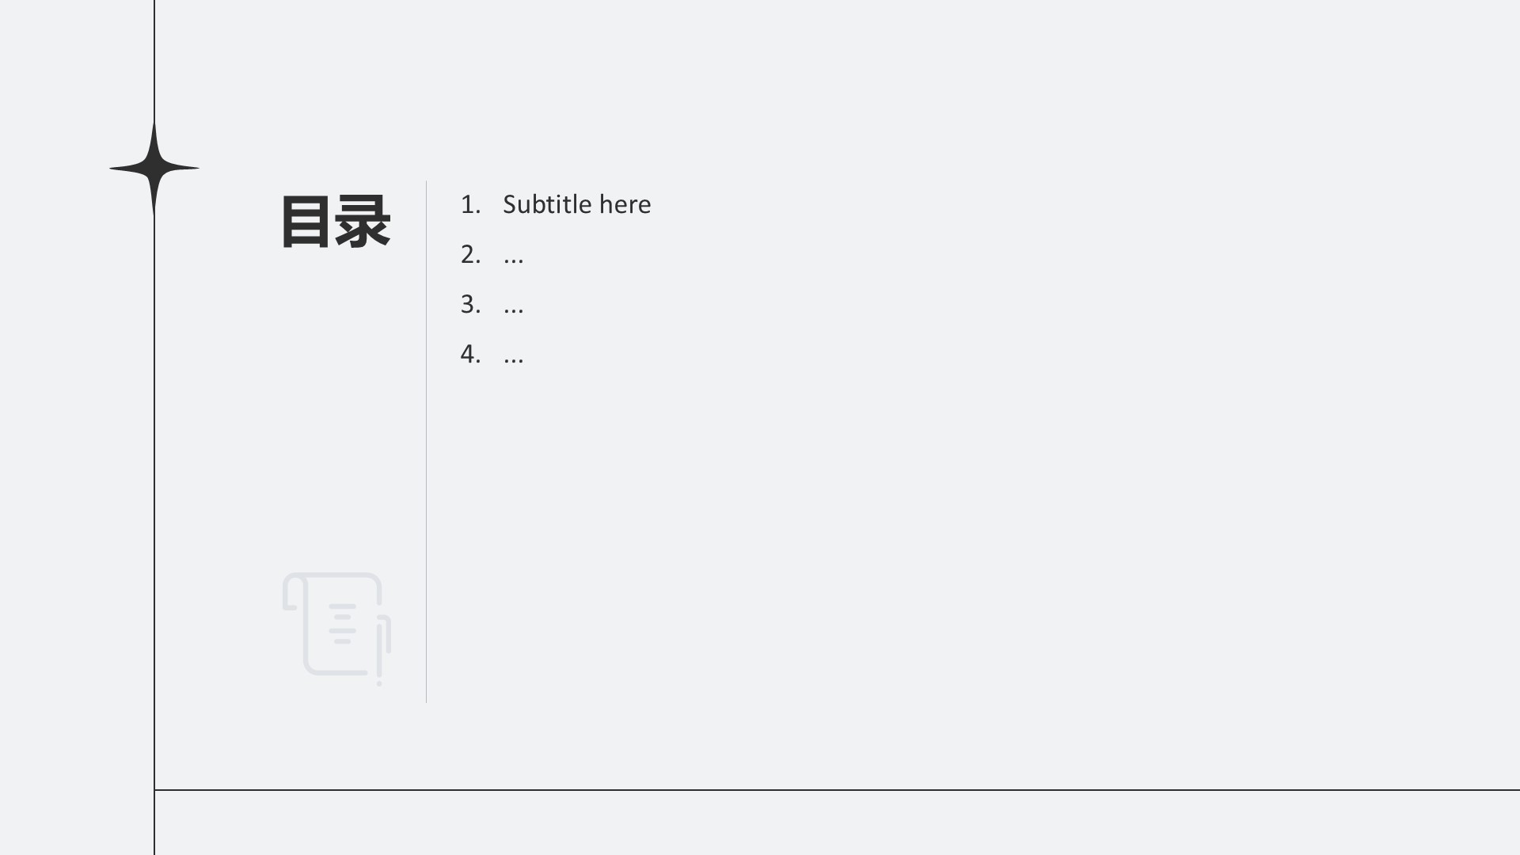Select the word "Subtitle" in item one
The height and width of the screenshot is (855, 1520).
(548, 204)
